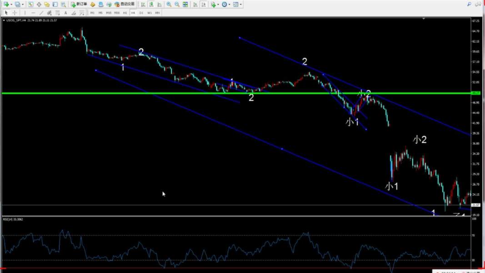Open the periodicity clock dropdown
The width and height of the screenshot is (485, 273).
click(x=230, y=4)
